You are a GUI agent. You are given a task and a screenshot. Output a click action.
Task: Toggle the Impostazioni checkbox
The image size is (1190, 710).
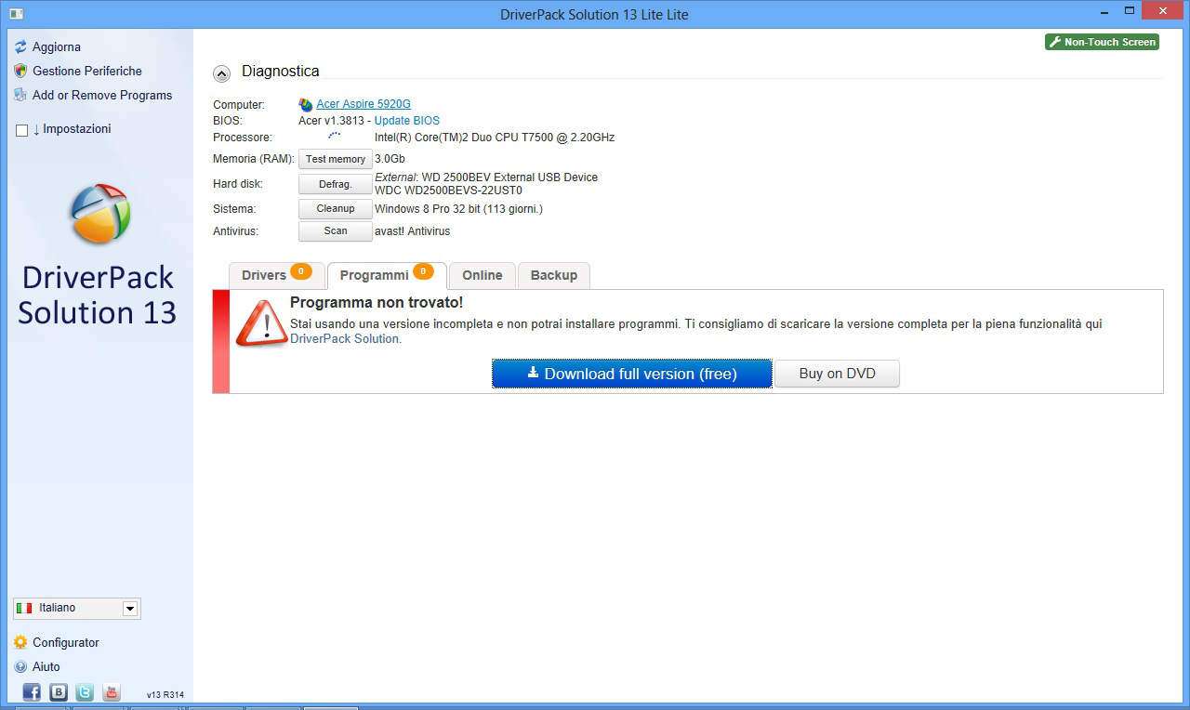point(21,130)
